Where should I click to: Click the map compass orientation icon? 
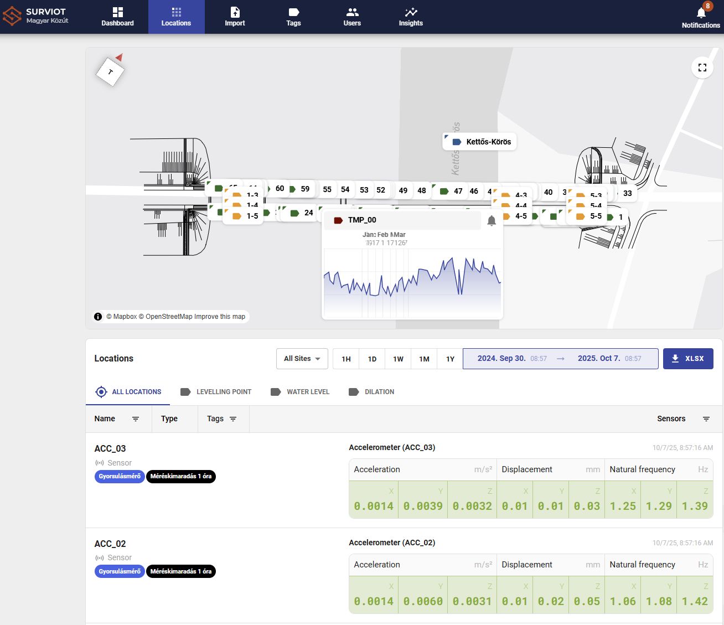pos(111,71)
